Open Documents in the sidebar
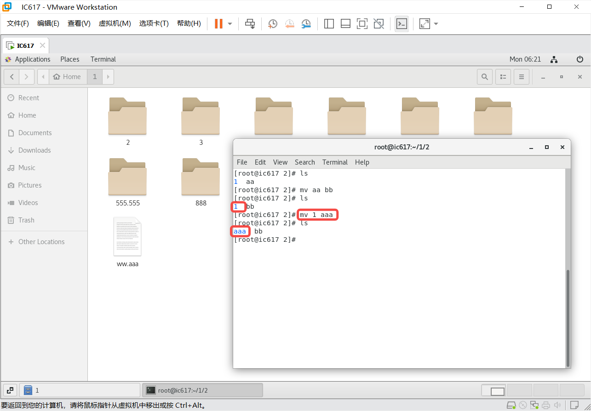 (x=44, y=133)
